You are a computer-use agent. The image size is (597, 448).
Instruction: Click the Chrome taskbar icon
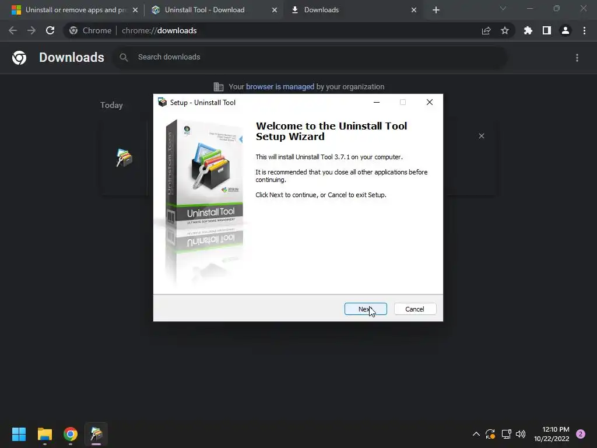pyautogui.click(x=71, y=434)
